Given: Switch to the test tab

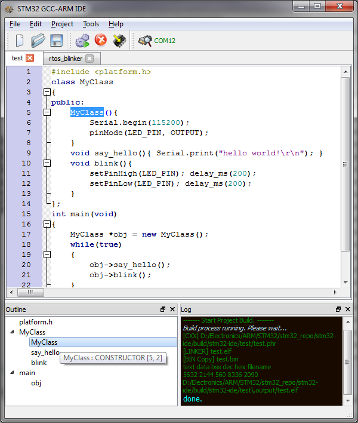Looking at the screenshot, I should tap(17, 58).
